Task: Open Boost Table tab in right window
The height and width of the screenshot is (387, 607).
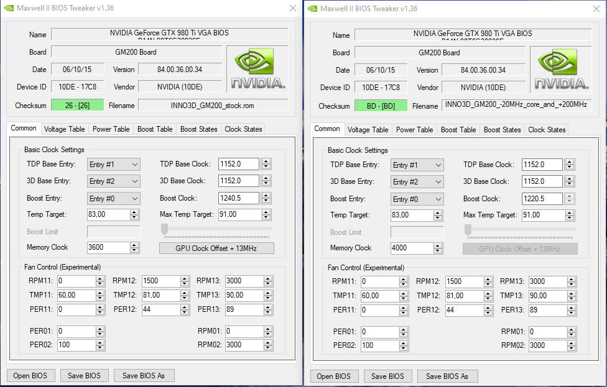Action: 458,130
